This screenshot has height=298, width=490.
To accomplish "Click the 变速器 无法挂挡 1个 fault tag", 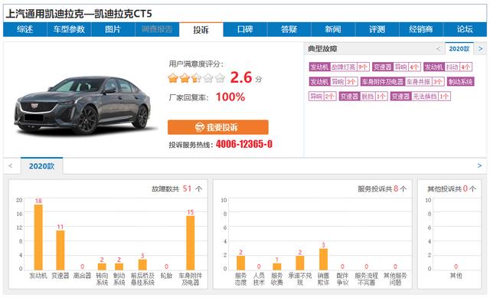I will tap(420, 97).
